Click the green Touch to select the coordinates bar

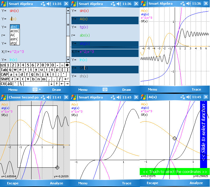(x=175, y=172)
